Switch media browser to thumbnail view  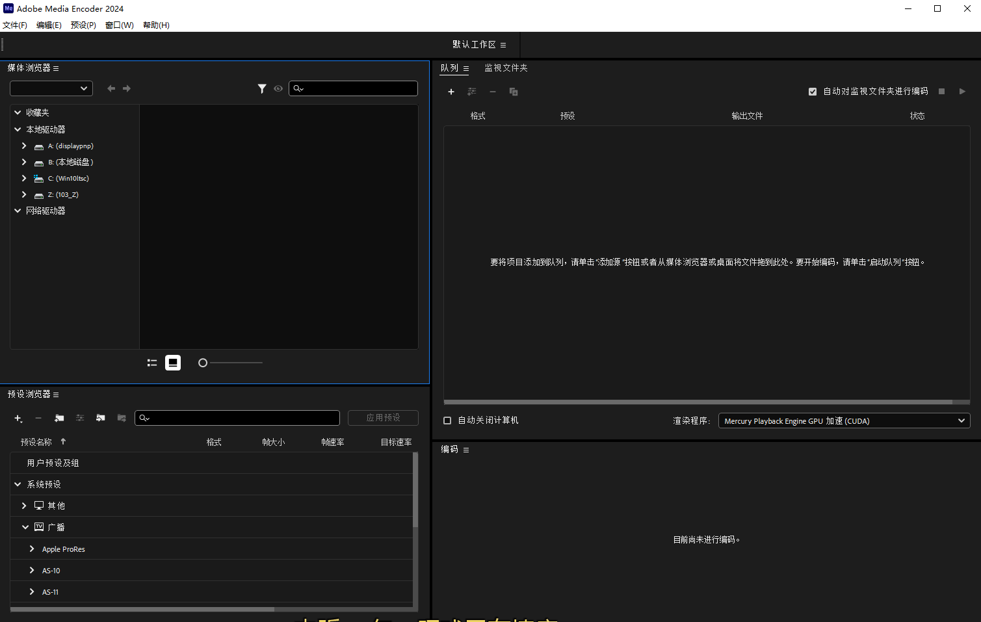tap(173, 363)
